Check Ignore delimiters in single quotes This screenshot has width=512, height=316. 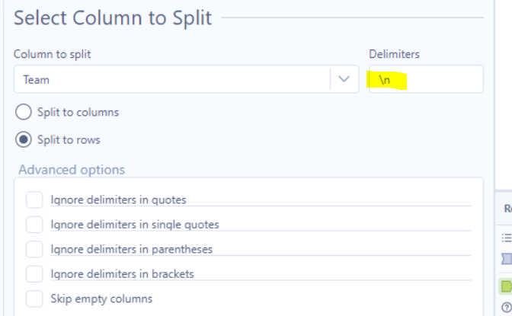click(34, 224)
